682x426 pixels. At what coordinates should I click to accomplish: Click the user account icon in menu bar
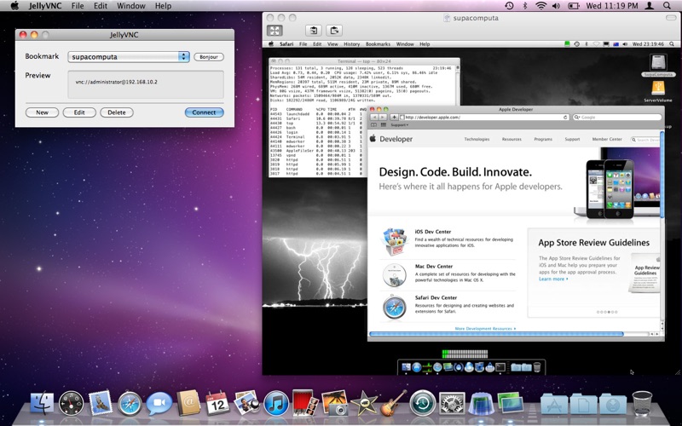pyautogui.click(x=649, y=6)
